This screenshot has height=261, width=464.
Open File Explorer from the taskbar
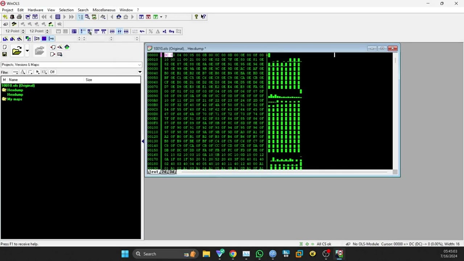click(206, 254)
